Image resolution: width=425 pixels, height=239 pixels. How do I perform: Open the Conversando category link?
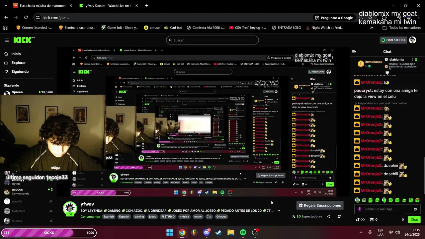[90, 217]
